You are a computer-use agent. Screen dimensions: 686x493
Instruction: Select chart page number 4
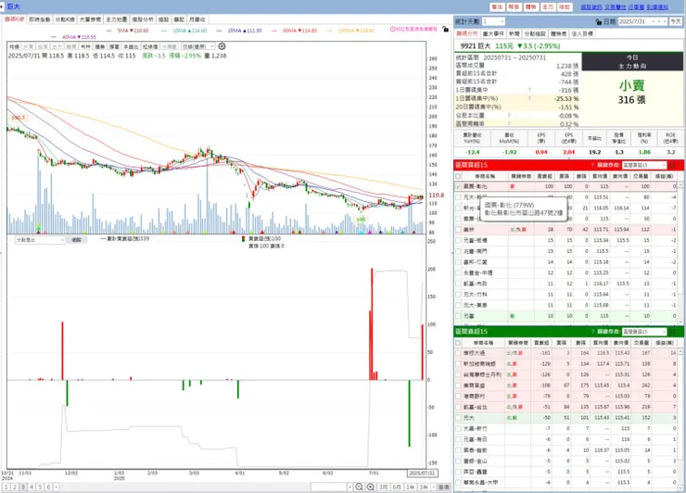tap(32, 487)
